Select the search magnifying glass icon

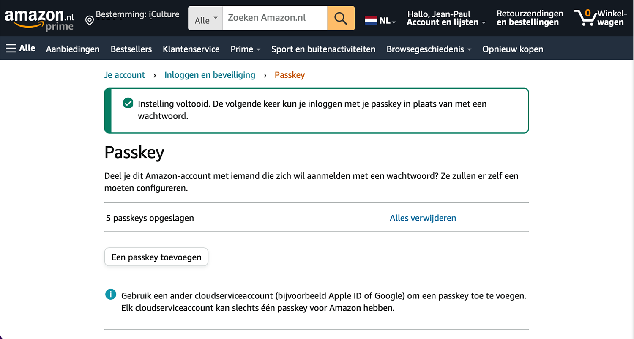coord(341,18)
